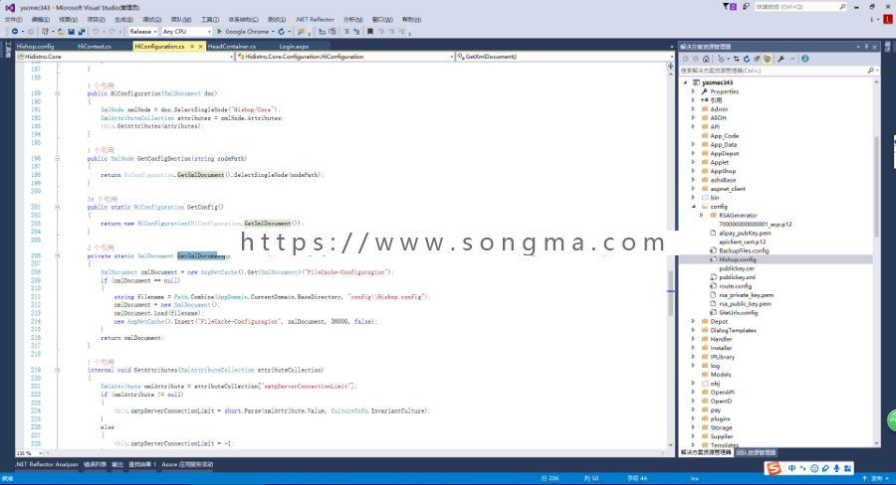This screenshot has width=896, height=485.
Task: Select rsa_private_key.pem file
Action: point(746,295)
